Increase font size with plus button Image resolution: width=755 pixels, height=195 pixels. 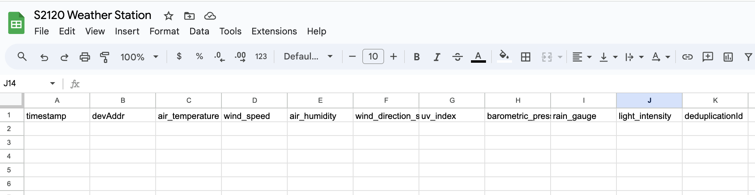pyautogui.click(x=393, y=57)
